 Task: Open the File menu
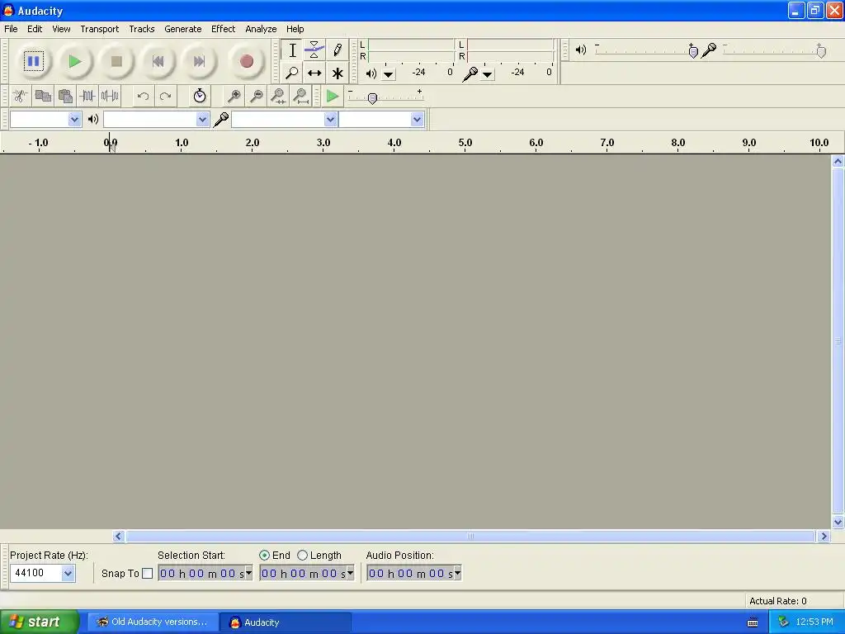click(x=11, y=29)
